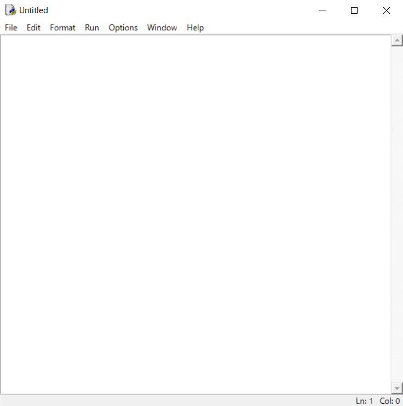Viewport: 403px width, 406px height.
Task: Click the vertical scrollbar track
Action: (397, 214)
